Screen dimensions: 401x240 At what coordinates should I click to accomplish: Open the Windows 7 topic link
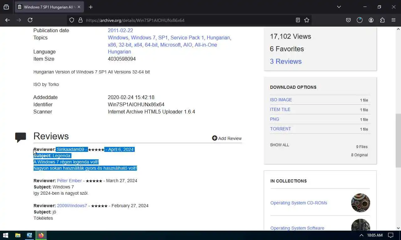pos(143,37)
